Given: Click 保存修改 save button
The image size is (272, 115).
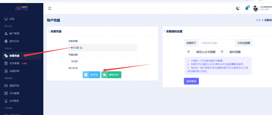Looking at the screenshot, I should click(x=191, y=81).
